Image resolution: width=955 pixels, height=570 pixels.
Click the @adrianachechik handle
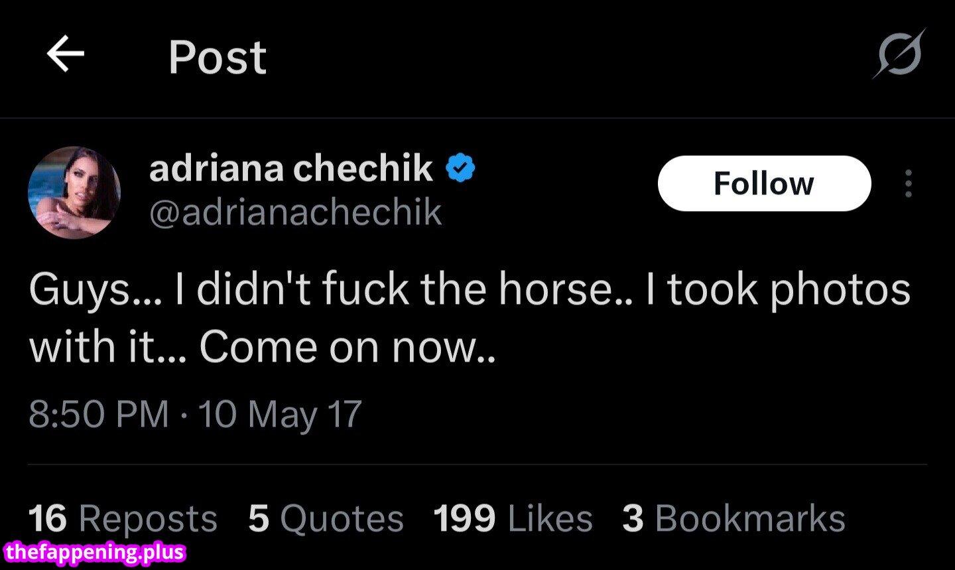click(295, 212)
